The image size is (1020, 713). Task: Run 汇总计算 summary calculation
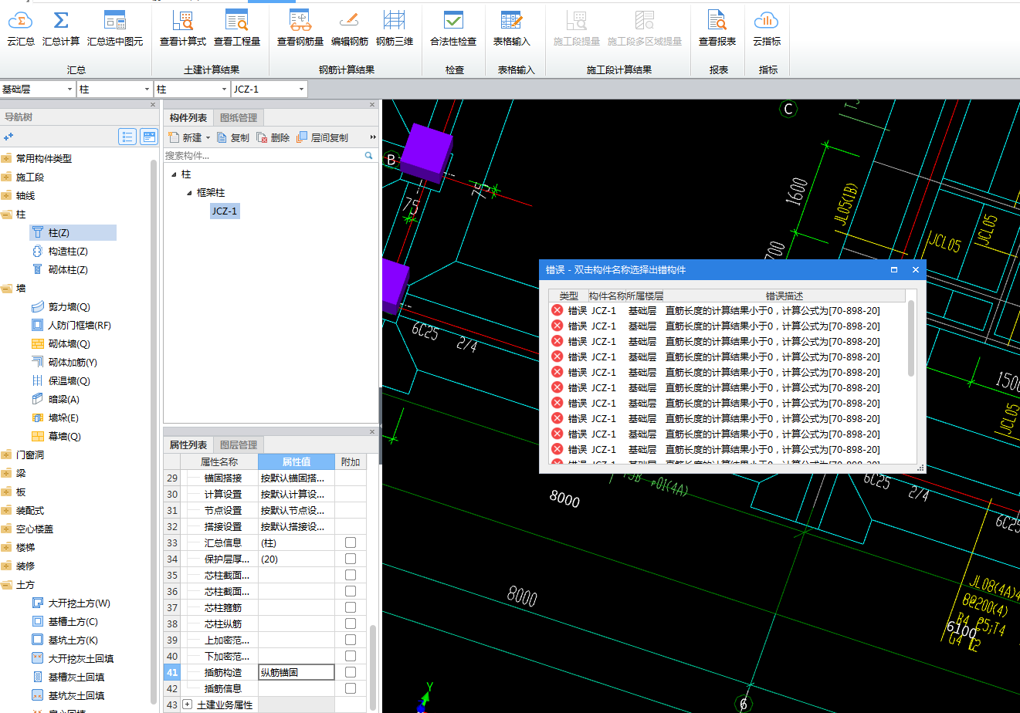tap(61, 29)
